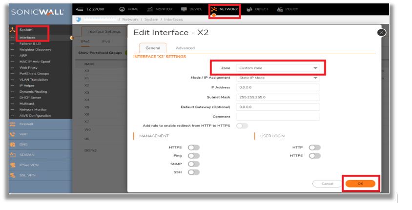
Task: Click the SonicWall logo
Action: point(38,12)
